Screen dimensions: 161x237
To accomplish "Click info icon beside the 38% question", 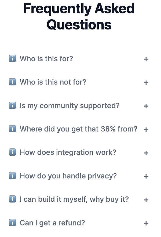I will click(12, 129).
